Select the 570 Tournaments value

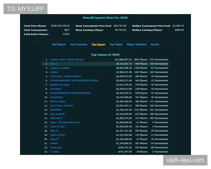pyautogui.click(x=159, y=60)
